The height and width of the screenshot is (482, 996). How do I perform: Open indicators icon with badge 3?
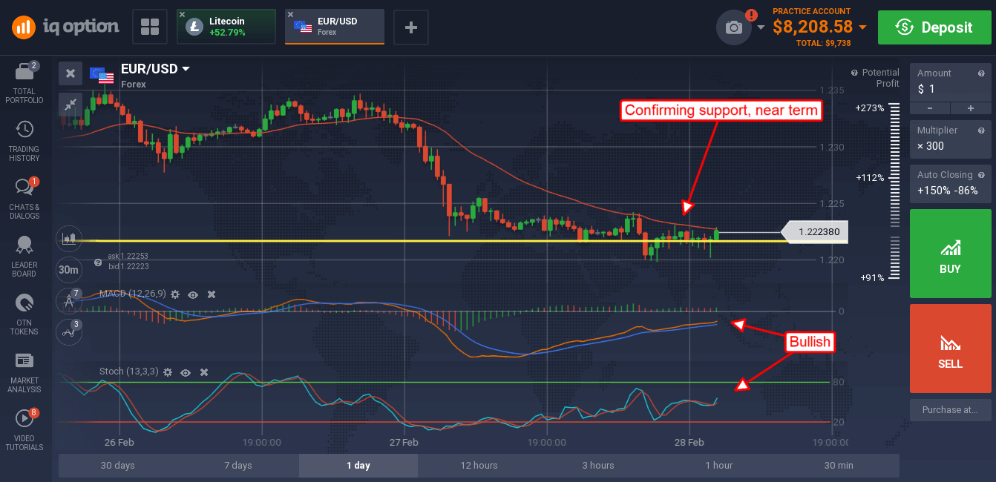69,332
